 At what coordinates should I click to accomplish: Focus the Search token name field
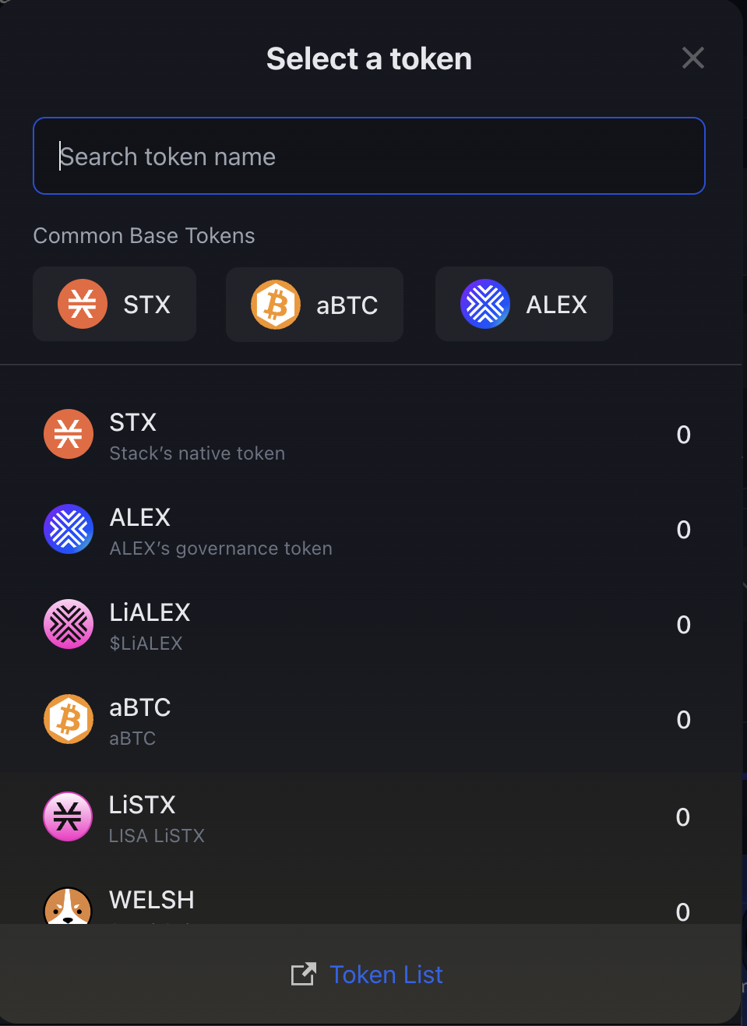(369, 156)
